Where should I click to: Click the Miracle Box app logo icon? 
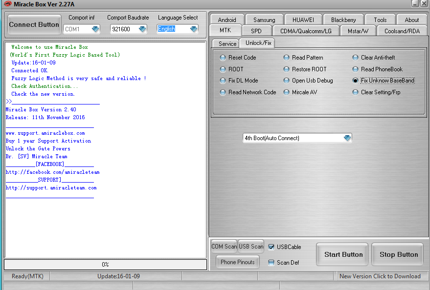point(8,4)
